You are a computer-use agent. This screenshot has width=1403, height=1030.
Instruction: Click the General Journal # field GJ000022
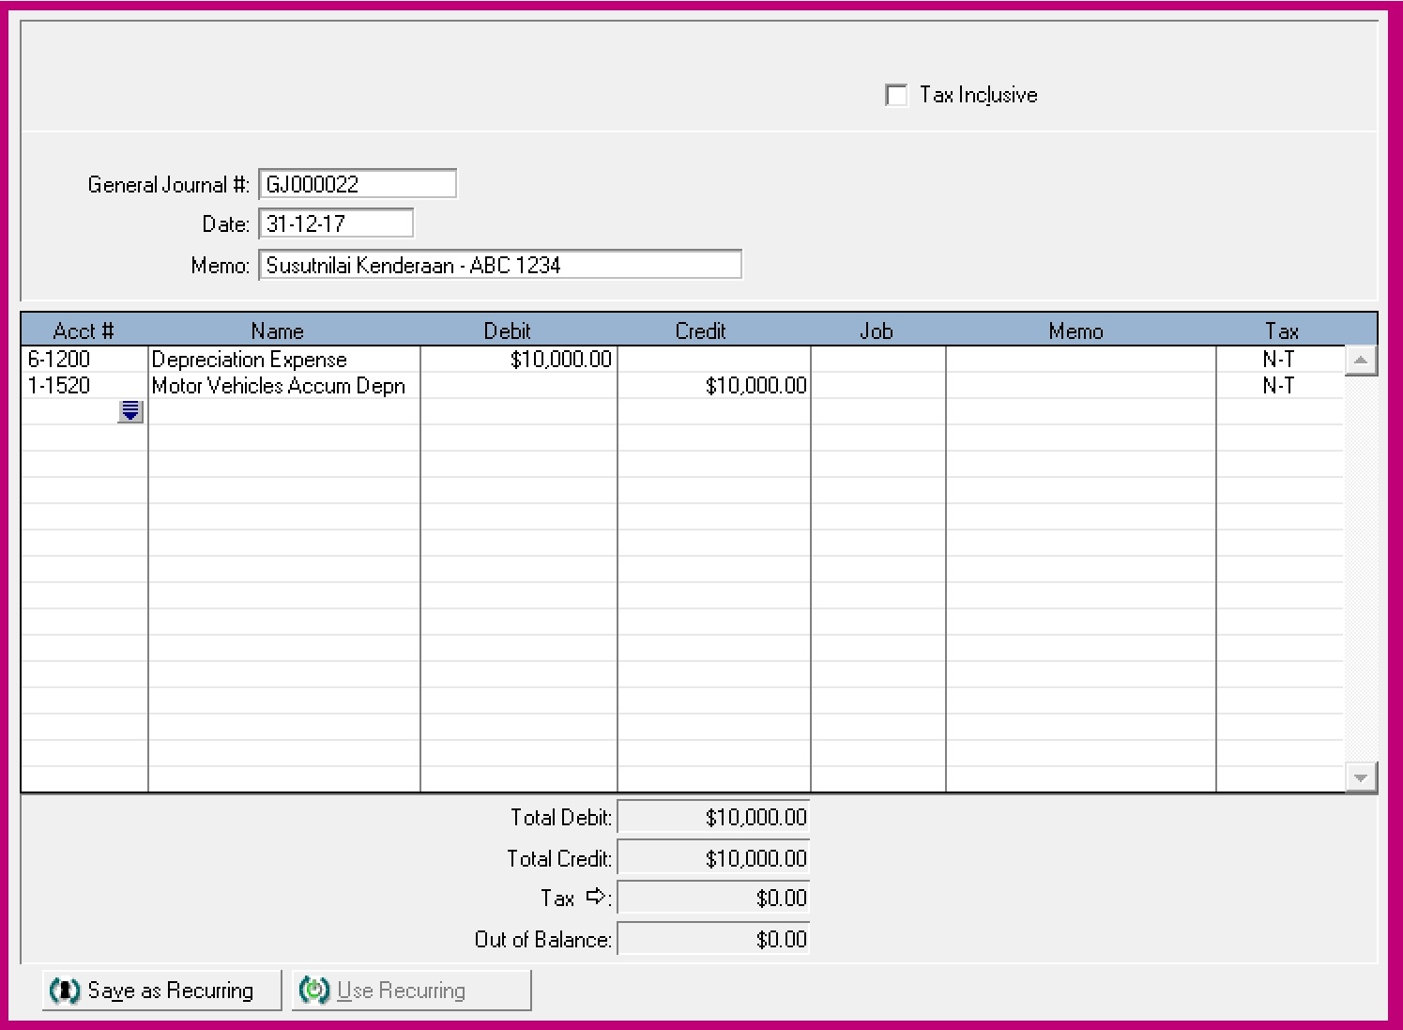[358, 184]
